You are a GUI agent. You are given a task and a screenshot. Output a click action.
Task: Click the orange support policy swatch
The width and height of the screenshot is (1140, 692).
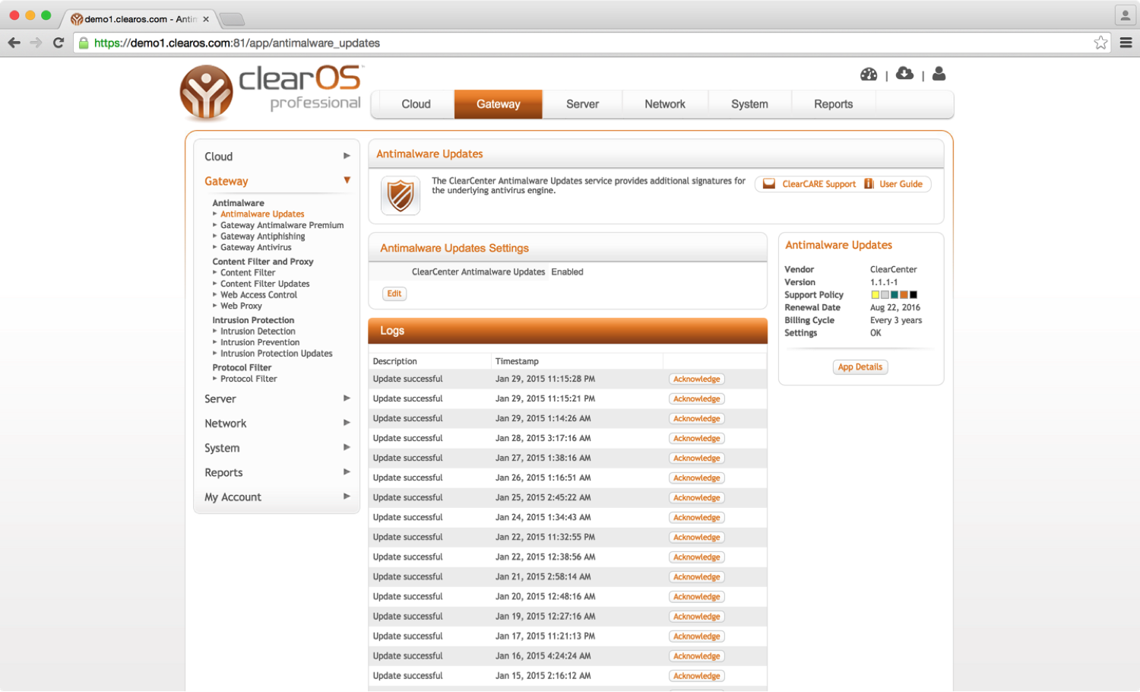904,295
